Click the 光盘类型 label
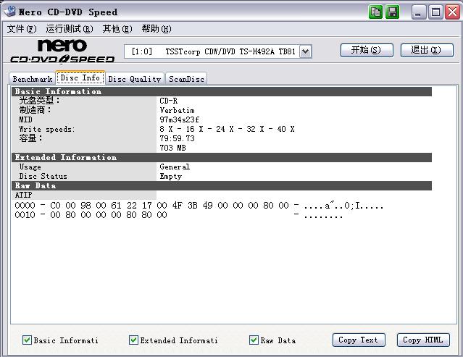This screenshot has height=357, width=463. point(39,101)
